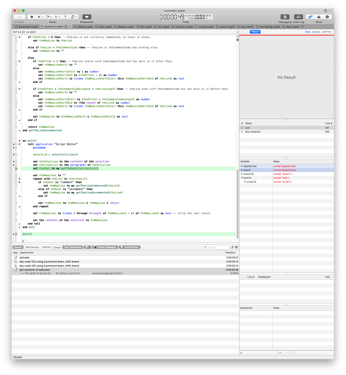
Task: Stop the running script
Action: tap(32, 17)
